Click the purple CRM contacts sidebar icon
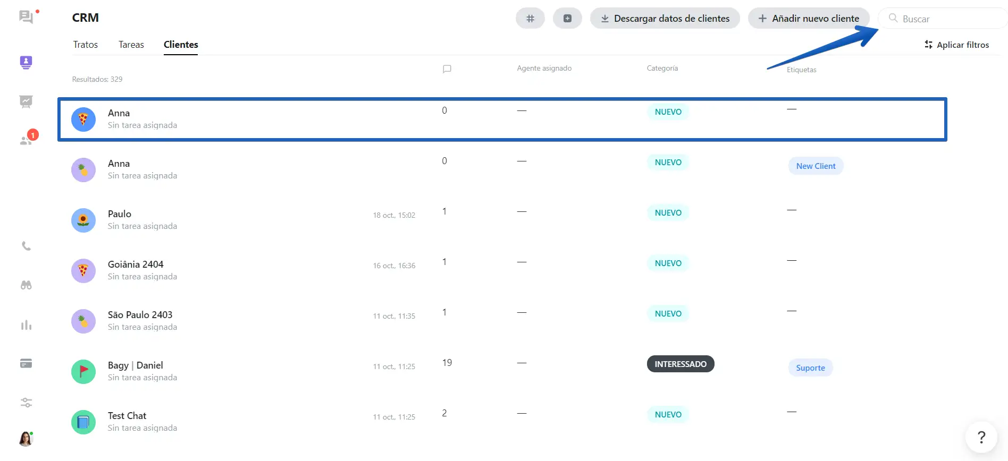The image size is (1008, 461). click(x=26, y=62)
